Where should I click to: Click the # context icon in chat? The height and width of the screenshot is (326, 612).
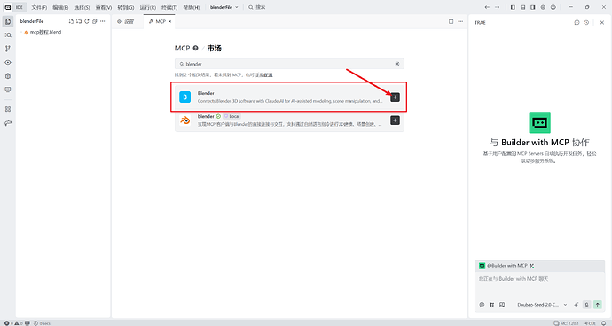(x=491, y=305)
